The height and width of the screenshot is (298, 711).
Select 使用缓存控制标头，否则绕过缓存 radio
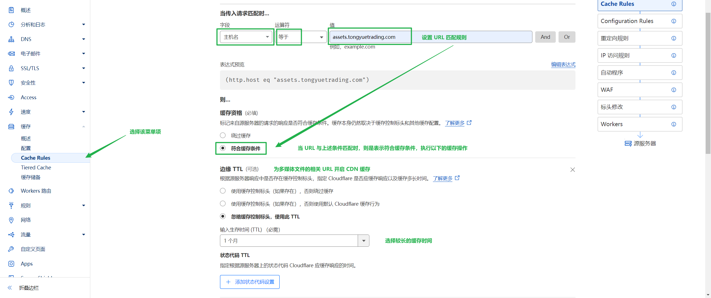[223, 191]
